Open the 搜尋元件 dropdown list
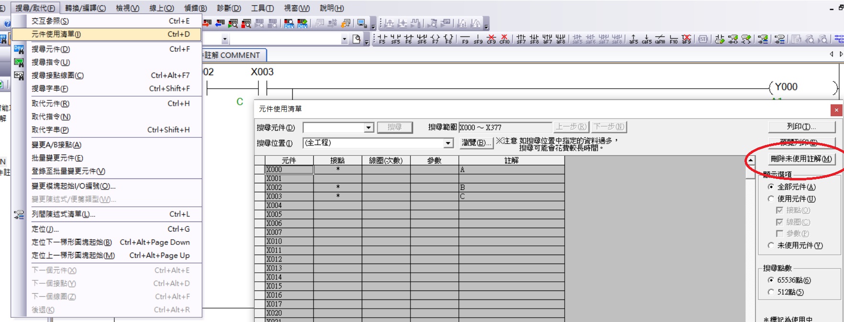844x322 pixels. point(368,127)
